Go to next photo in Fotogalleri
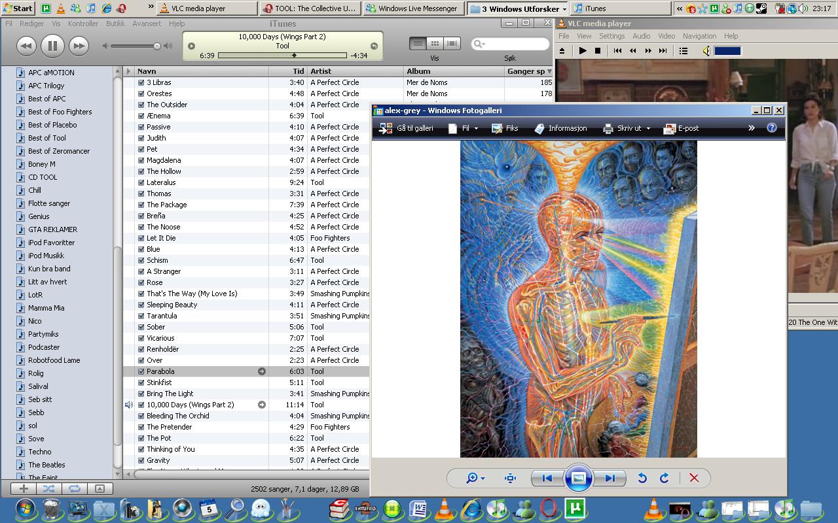Image resolution: width=838 pixels, height=523 pixels. (x=610, y=478)
